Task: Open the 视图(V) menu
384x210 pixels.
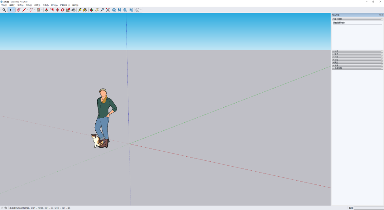Action: (20, 5)
